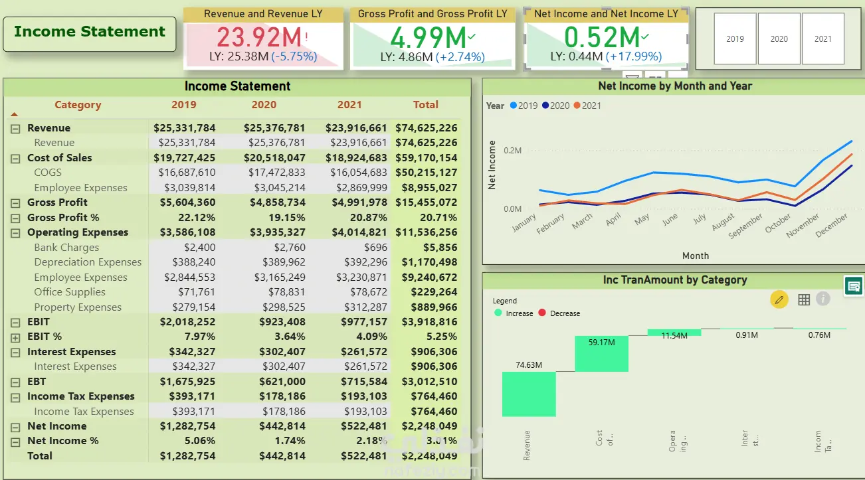This screenshot has width=865, height=480.
Task: Collapse the Revenue row
Action: (x=15, y=128)
